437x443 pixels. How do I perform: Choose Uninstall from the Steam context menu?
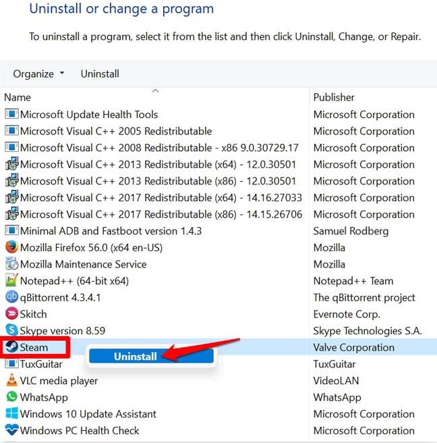pyautogui.click(x=151, y=357)
